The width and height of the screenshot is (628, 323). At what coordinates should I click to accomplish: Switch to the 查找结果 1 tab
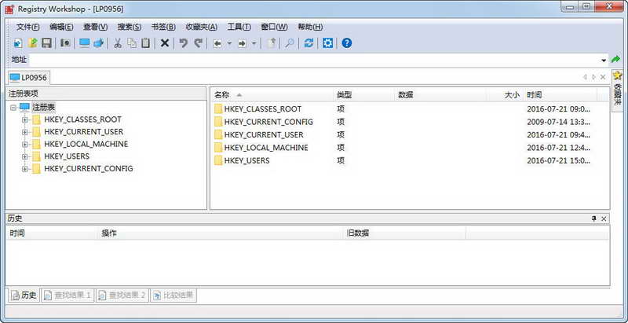coord(68,295)
